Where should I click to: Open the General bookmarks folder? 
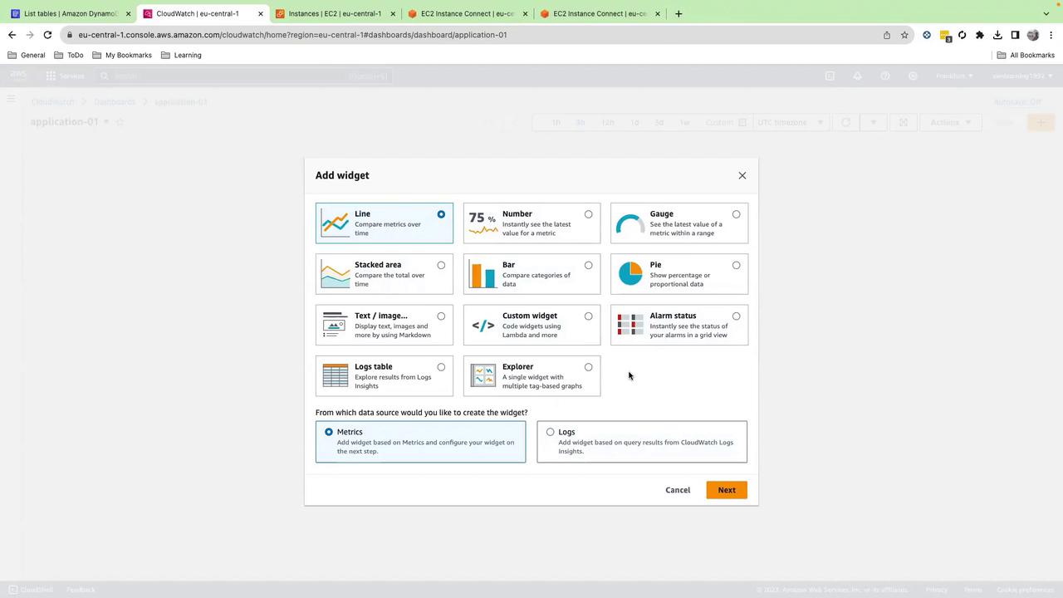[x=27, y=55]
